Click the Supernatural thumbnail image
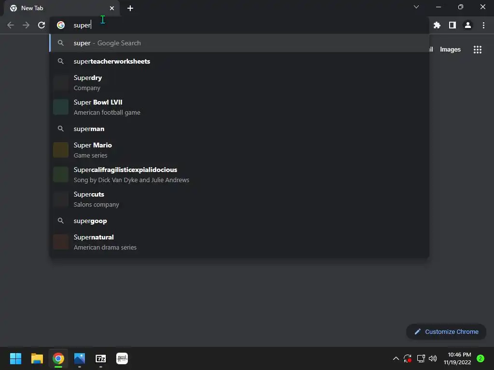 (61, 242)
